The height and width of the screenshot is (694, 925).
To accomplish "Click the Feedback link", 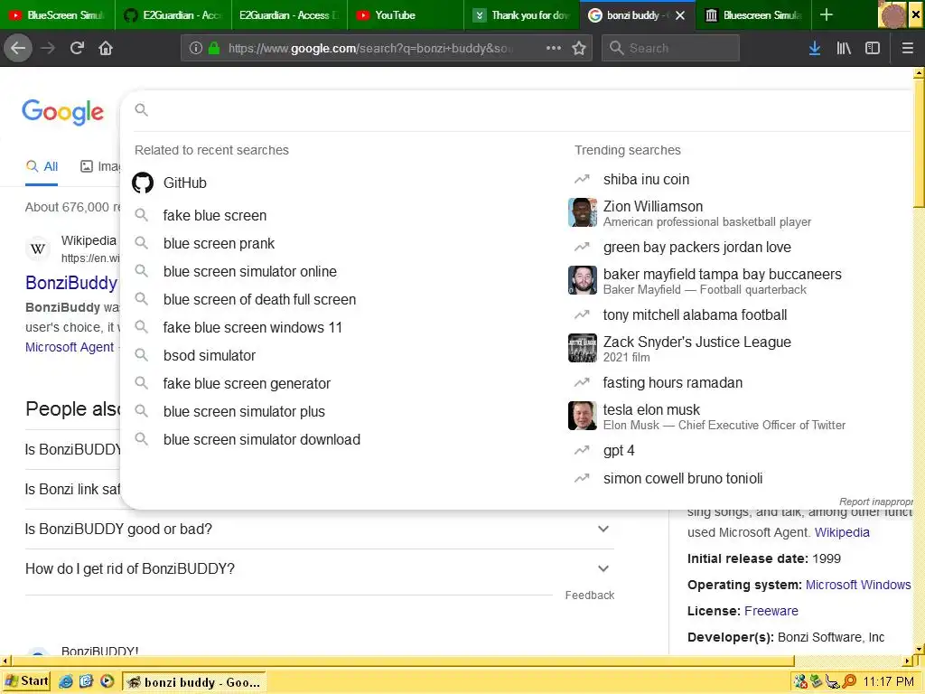I will click(x=589, y=596).
